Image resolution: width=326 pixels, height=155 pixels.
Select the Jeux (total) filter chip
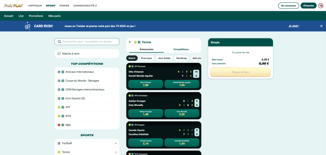pyautogui.click(x=164, y=58)
